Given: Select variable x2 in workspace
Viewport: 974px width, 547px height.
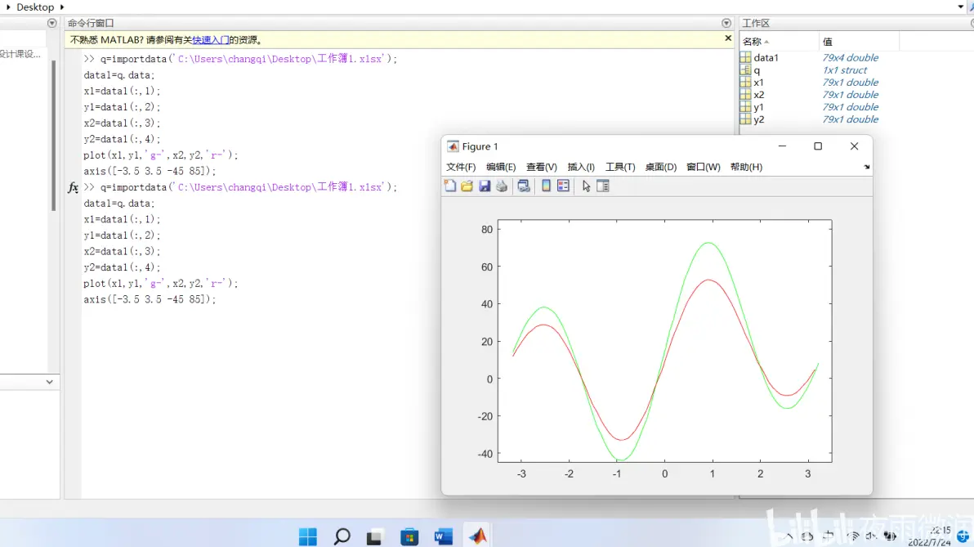Looking at the screenshot, I should pos(758,95).
